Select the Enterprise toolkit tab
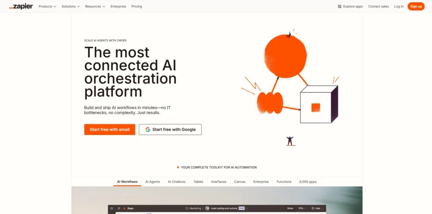This screenshot has width=432, height=214. (261, 182)
